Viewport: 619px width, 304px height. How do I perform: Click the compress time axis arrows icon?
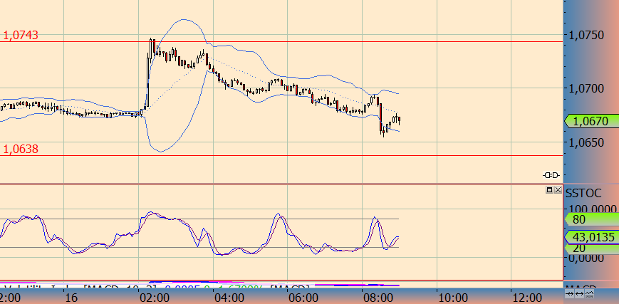click(x=569, y=293)
